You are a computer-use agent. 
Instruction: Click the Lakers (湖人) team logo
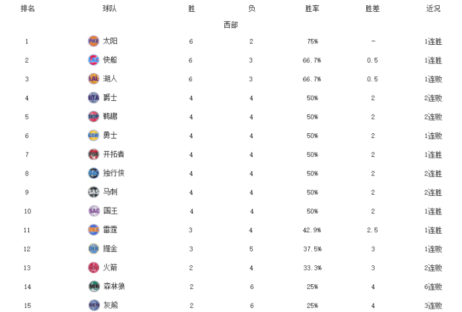pos(93,79)
